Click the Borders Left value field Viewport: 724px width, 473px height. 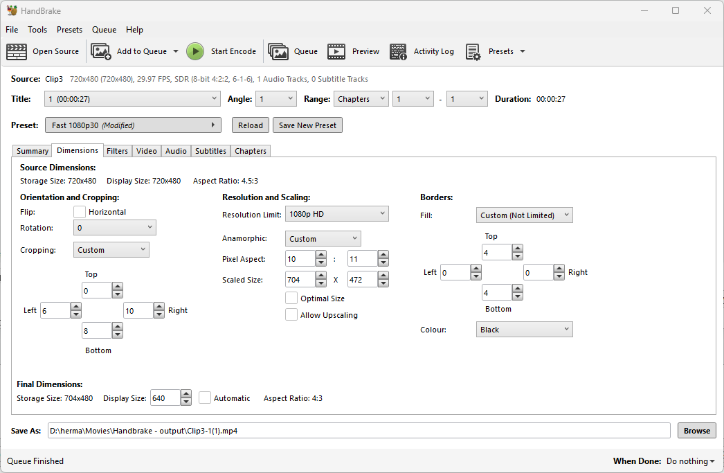455,273
